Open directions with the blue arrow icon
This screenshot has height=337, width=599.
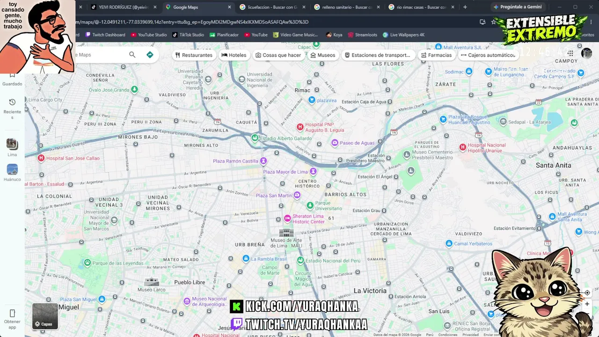pyautogui.click(x=150, y=55)
